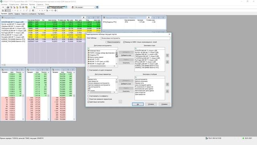Open the Система menu
The width and height of the screenshot is (257, 145).
point(4,4)
